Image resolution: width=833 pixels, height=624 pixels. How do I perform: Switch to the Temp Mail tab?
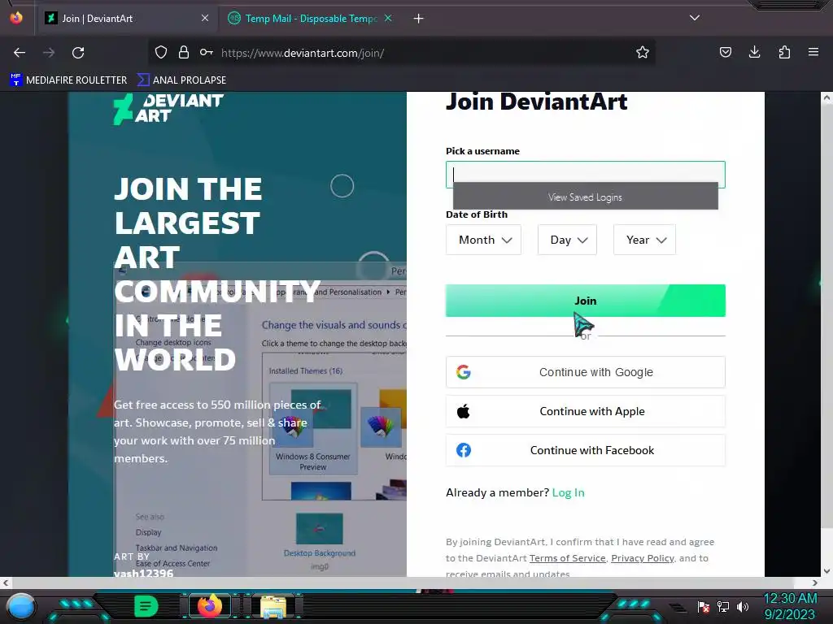click(310, 19)
